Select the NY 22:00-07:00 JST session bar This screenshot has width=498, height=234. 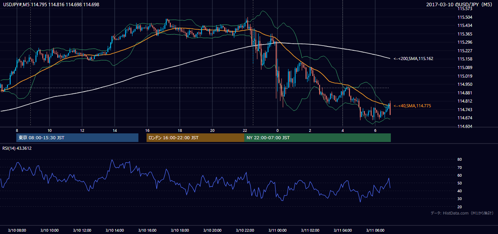(318, 138)
